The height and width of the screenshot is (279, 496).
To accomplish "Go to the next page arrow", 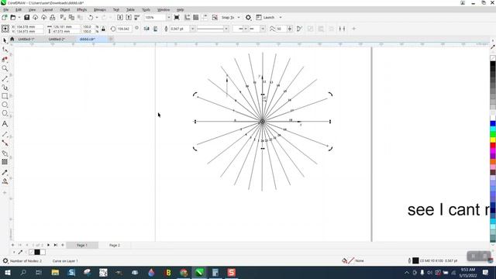I will [x=48, y=245].
